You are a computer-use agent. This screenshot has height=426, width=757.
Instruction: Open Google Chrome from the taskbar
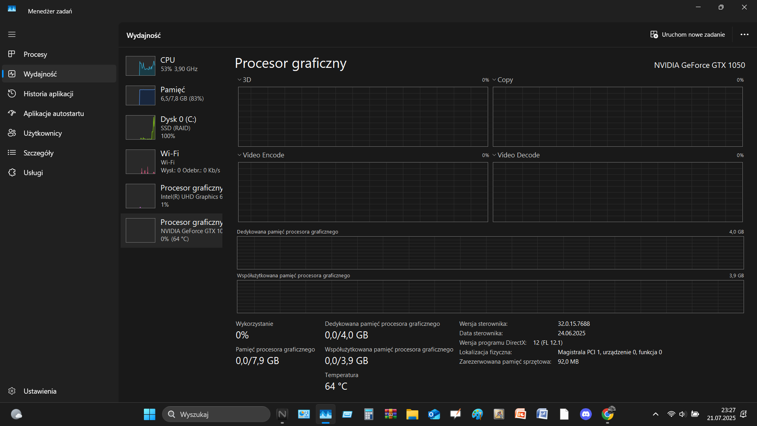[x=608, y=414]
